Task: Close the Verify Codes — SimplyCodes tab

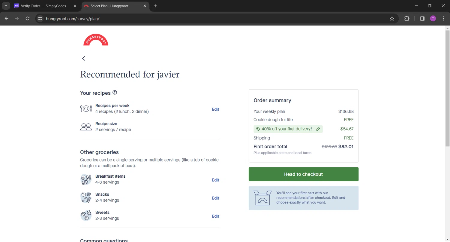Action: (75, 6)
